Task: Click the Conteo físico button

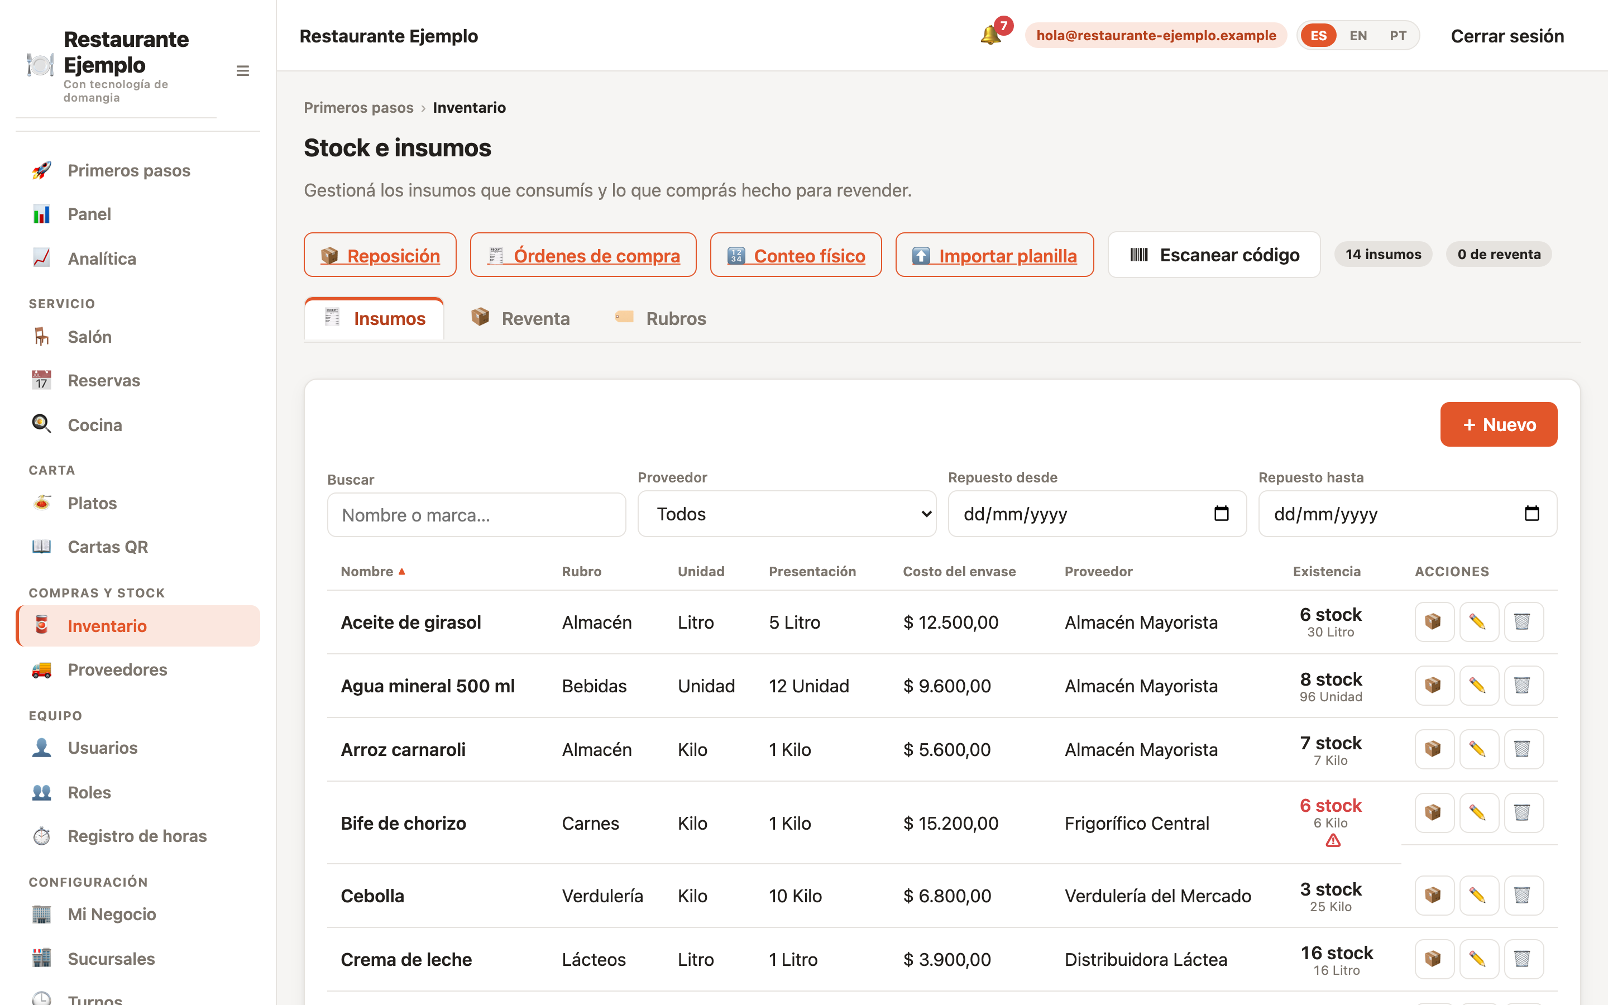Action: (796, 255)
